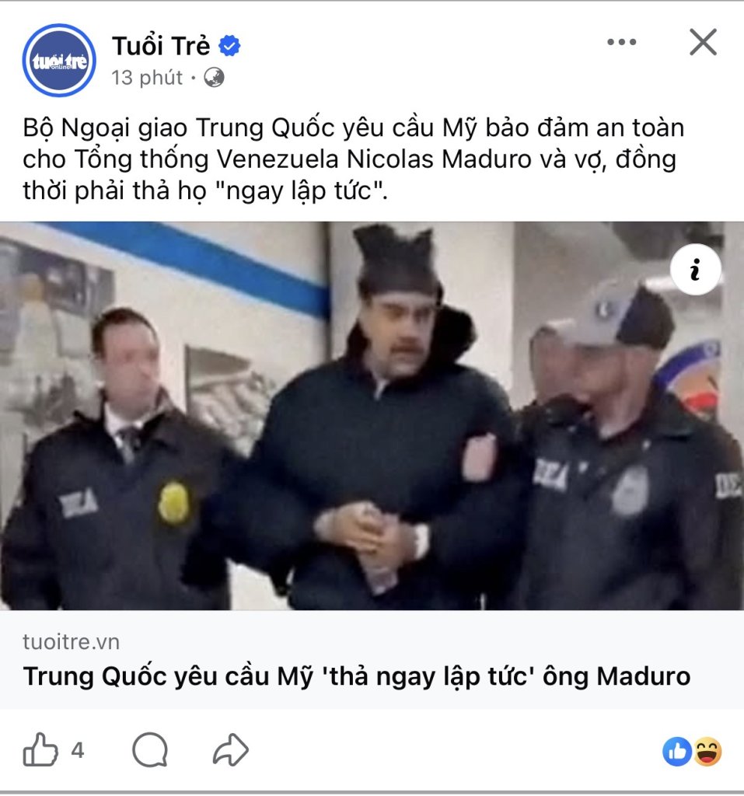This screenshot has height=796, width=744.
Task: Open headline 'Trung Quốc yêu cầu Mỹ' link
Action: 357,676
